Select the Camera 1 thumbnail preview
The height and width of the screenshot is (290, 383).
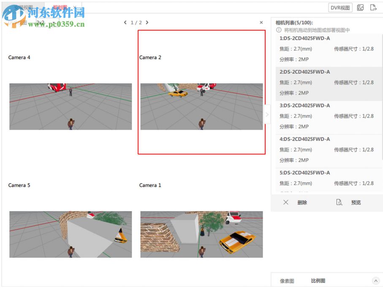(x=201, y=234)
